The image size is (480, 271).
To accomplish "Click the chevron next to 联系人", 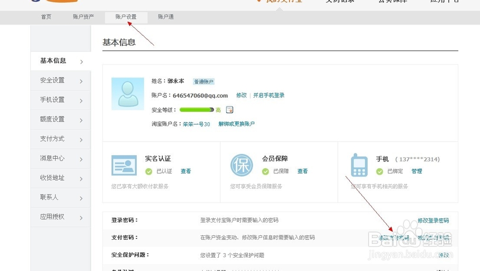I will pos(82,199).
